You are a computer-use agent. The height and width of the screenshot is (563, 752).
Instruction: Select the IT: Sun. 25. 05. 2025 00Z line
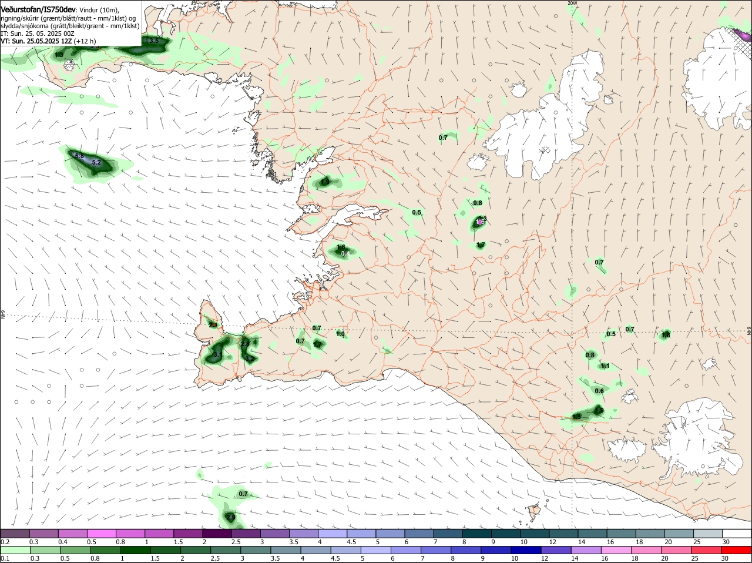tap(38, 33)
